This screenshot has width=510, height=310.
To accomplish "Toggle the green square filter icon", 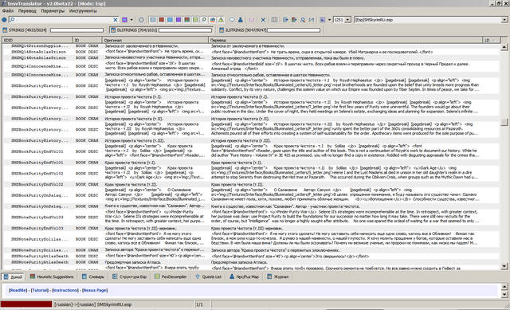I will [195, 20].
